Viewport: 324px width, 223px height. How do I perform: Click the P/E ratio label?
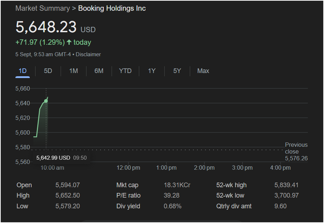[128, 195]
